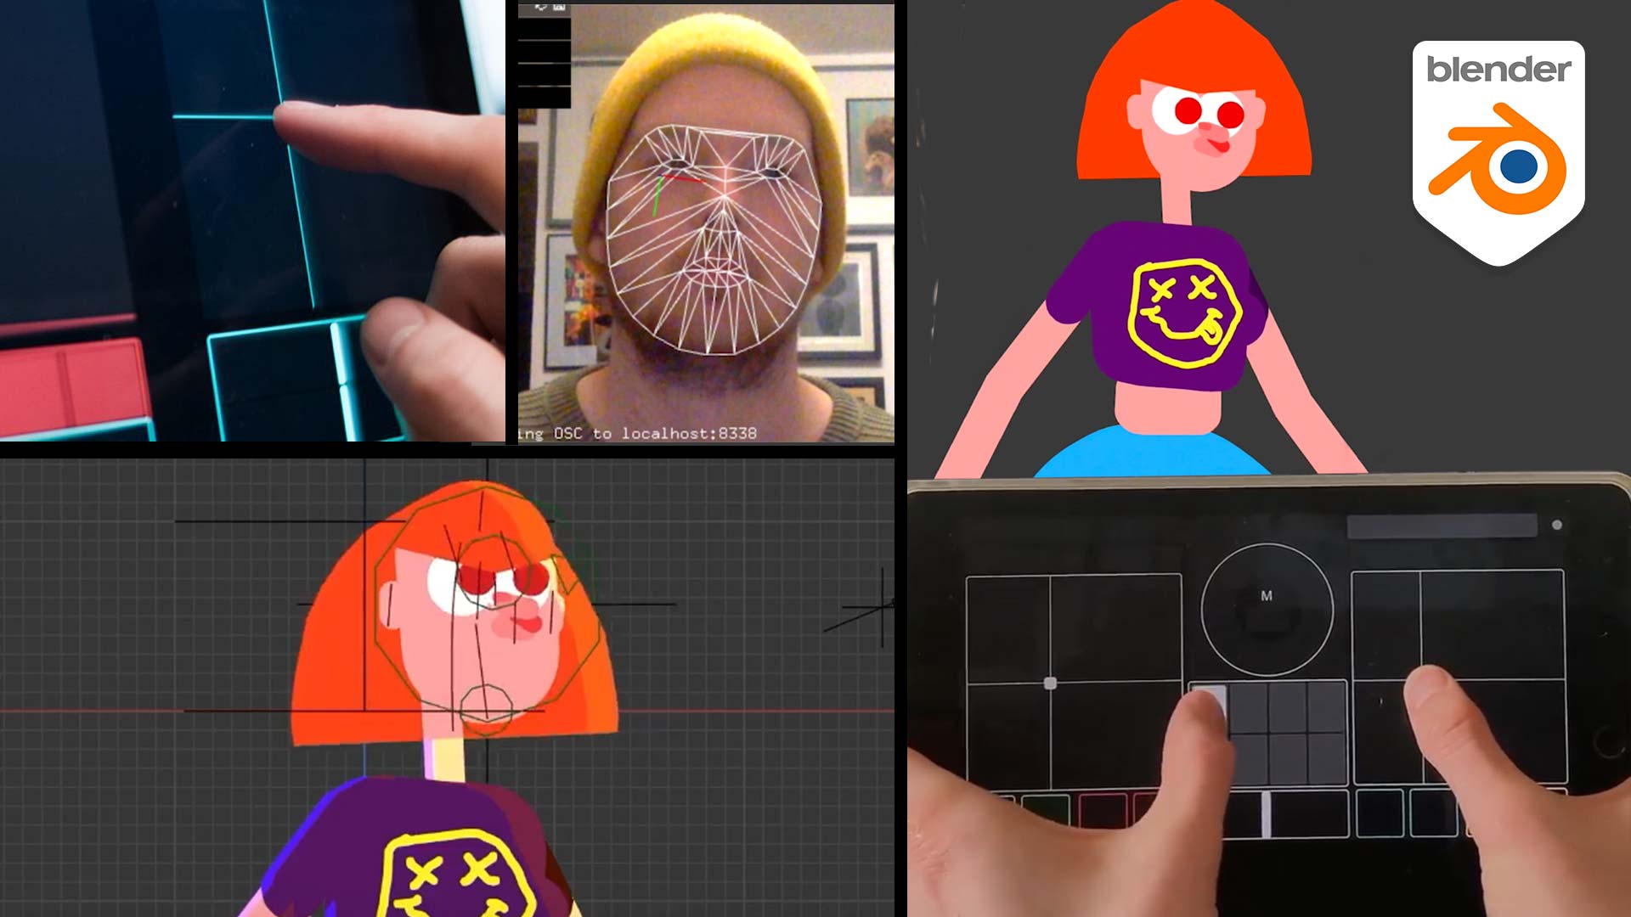1631x917 pixels.
Task: Toggle second cell in grid's top row
Action: tap(1250, 708)
